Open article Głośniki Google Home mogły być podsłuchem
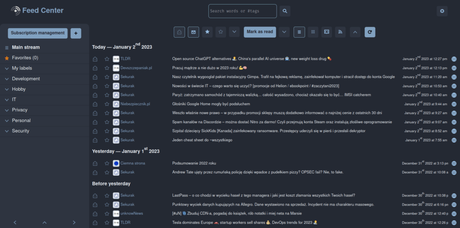This screenshot has height=228, width=460. coord(211,104)
